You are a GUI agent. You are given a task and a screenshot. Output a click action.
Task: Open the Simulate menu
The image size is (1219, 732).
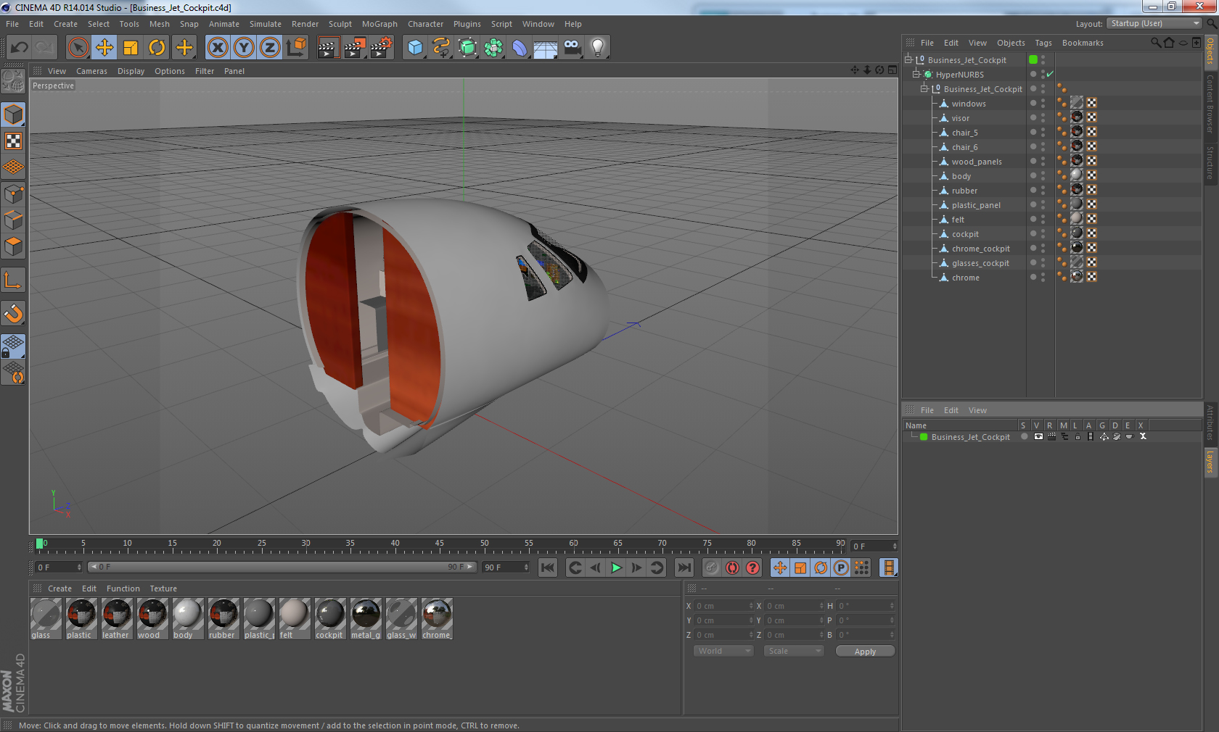(x=265, y=24)
